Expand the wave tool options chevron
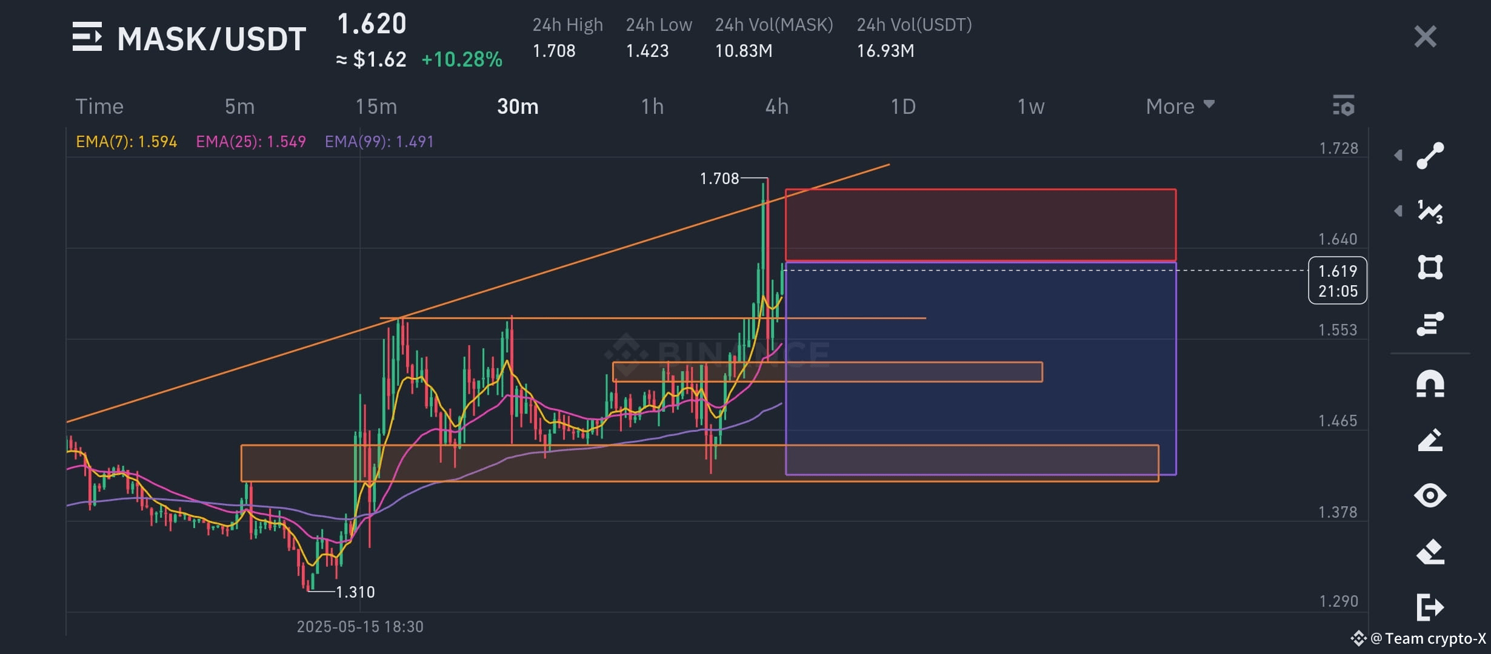Viewport: 1491px width, 654px height. click(x=1398, y=212)
